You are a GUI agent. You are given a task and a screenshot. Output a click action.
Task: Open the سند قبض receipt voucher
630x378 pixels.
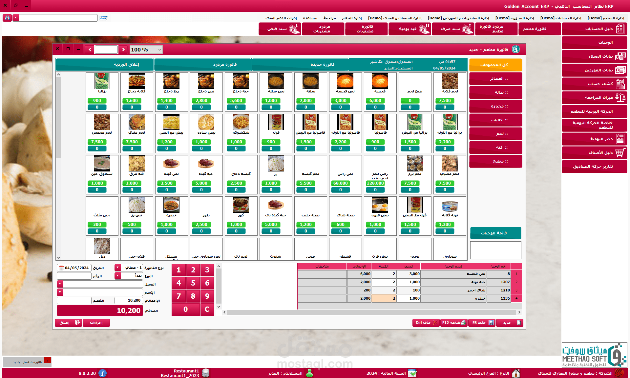click(280, 29)
